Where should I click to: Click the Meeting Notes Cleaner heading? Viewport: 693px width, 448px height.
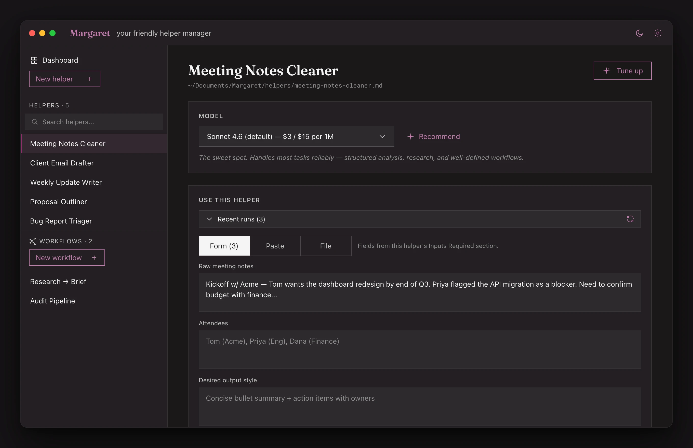click(263, 71)
